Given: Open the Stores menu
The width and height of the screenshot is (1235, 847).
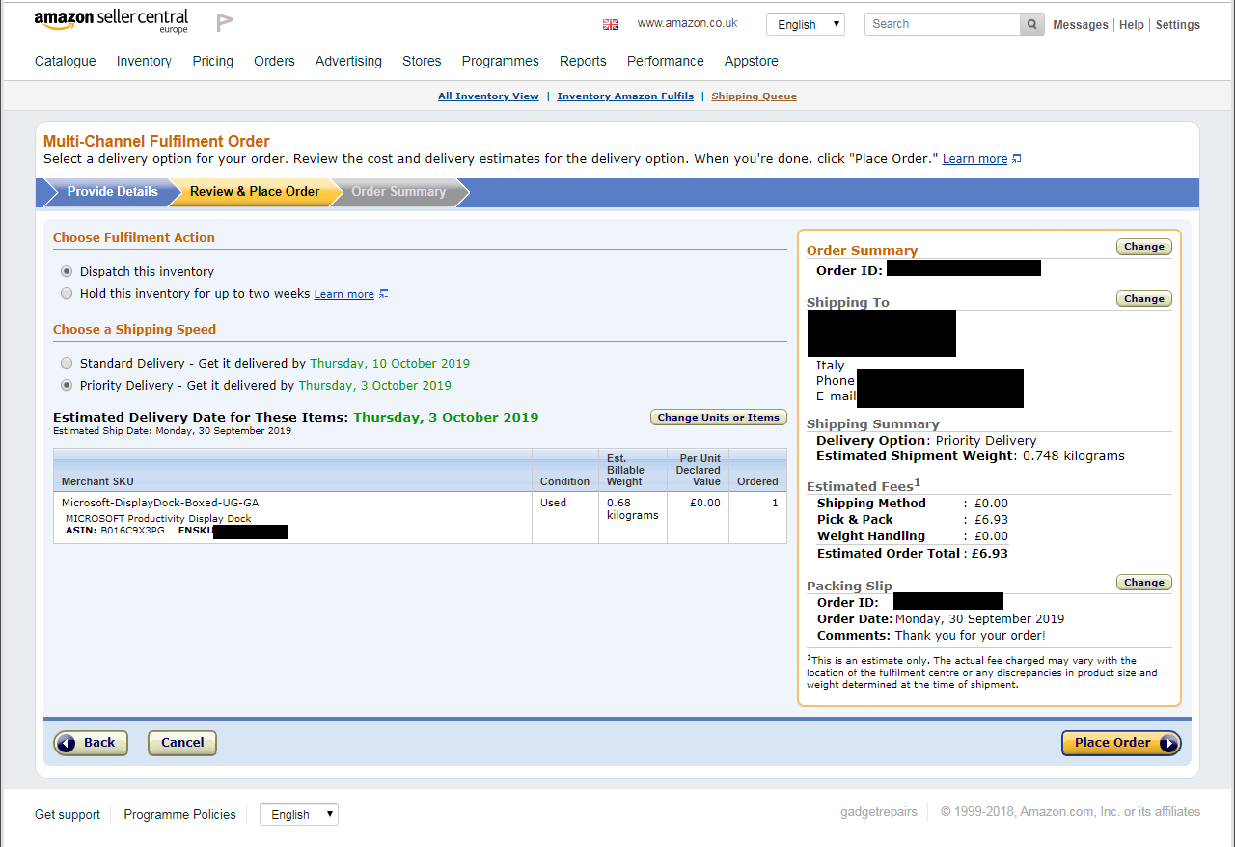Looking at the screenshot, I should click(x=422, y=61).
